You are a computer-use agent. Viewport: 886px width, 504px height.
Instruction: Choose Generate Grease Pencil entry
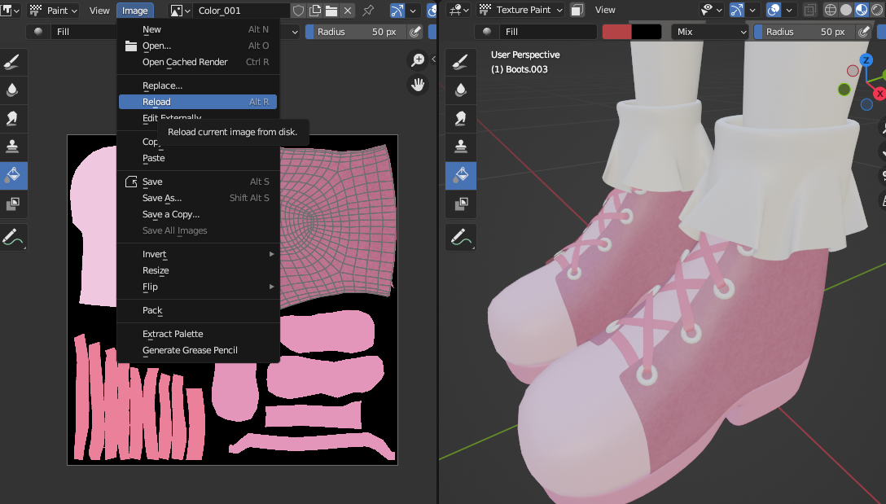(198, 350)
